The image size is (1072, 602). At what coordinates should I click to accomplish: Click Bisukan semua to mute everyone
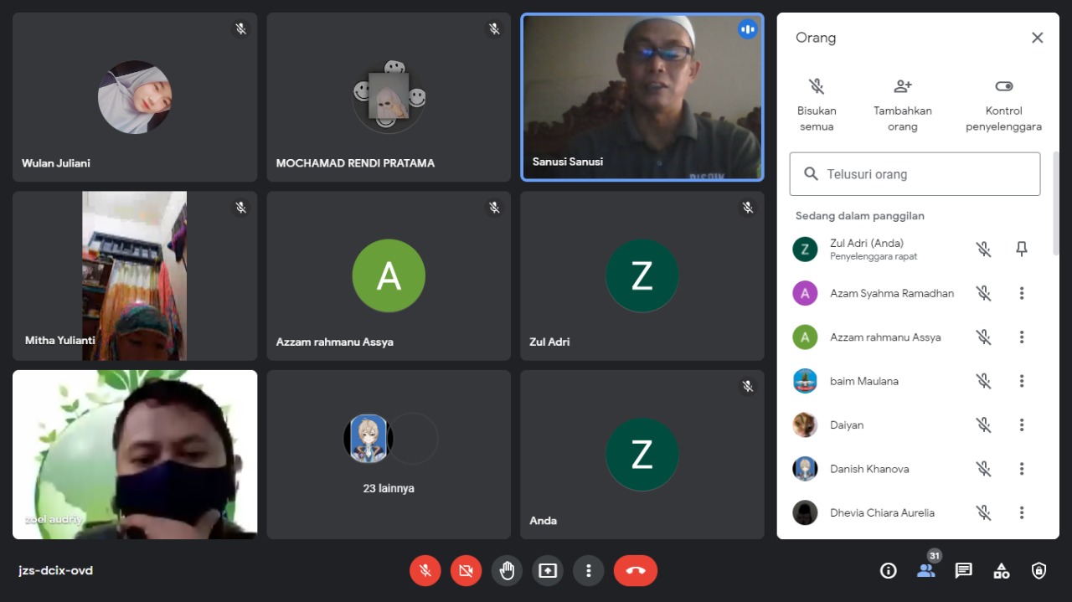coord(817,105)
